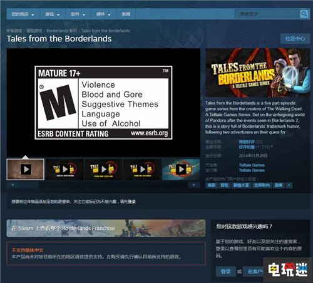Open Tales from the Borderlands breadcrumb link
This screenshot has width=313, height=283.
click(x=106, y=31)
